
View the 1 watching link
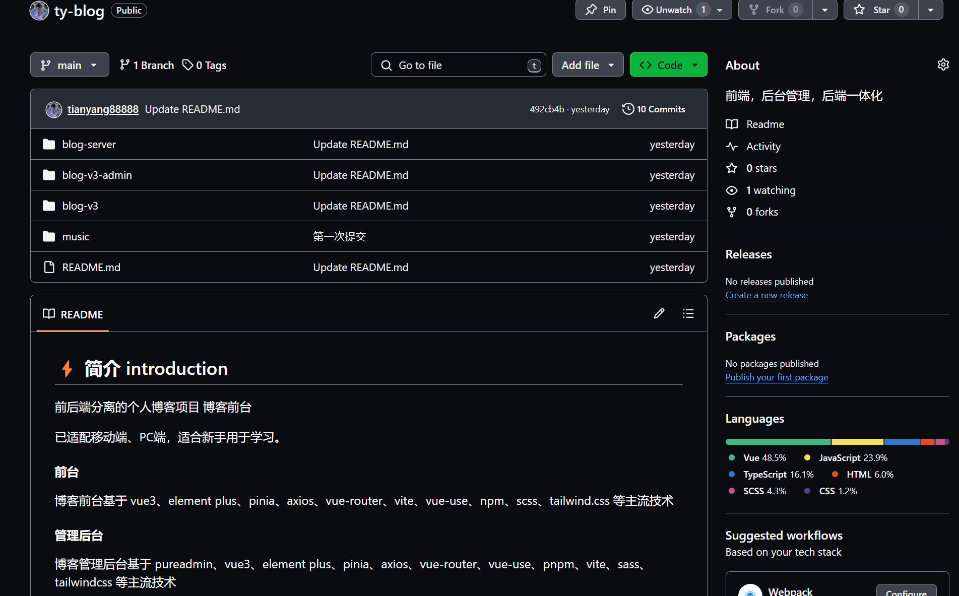pyautogui.click(x=761, y=190)
